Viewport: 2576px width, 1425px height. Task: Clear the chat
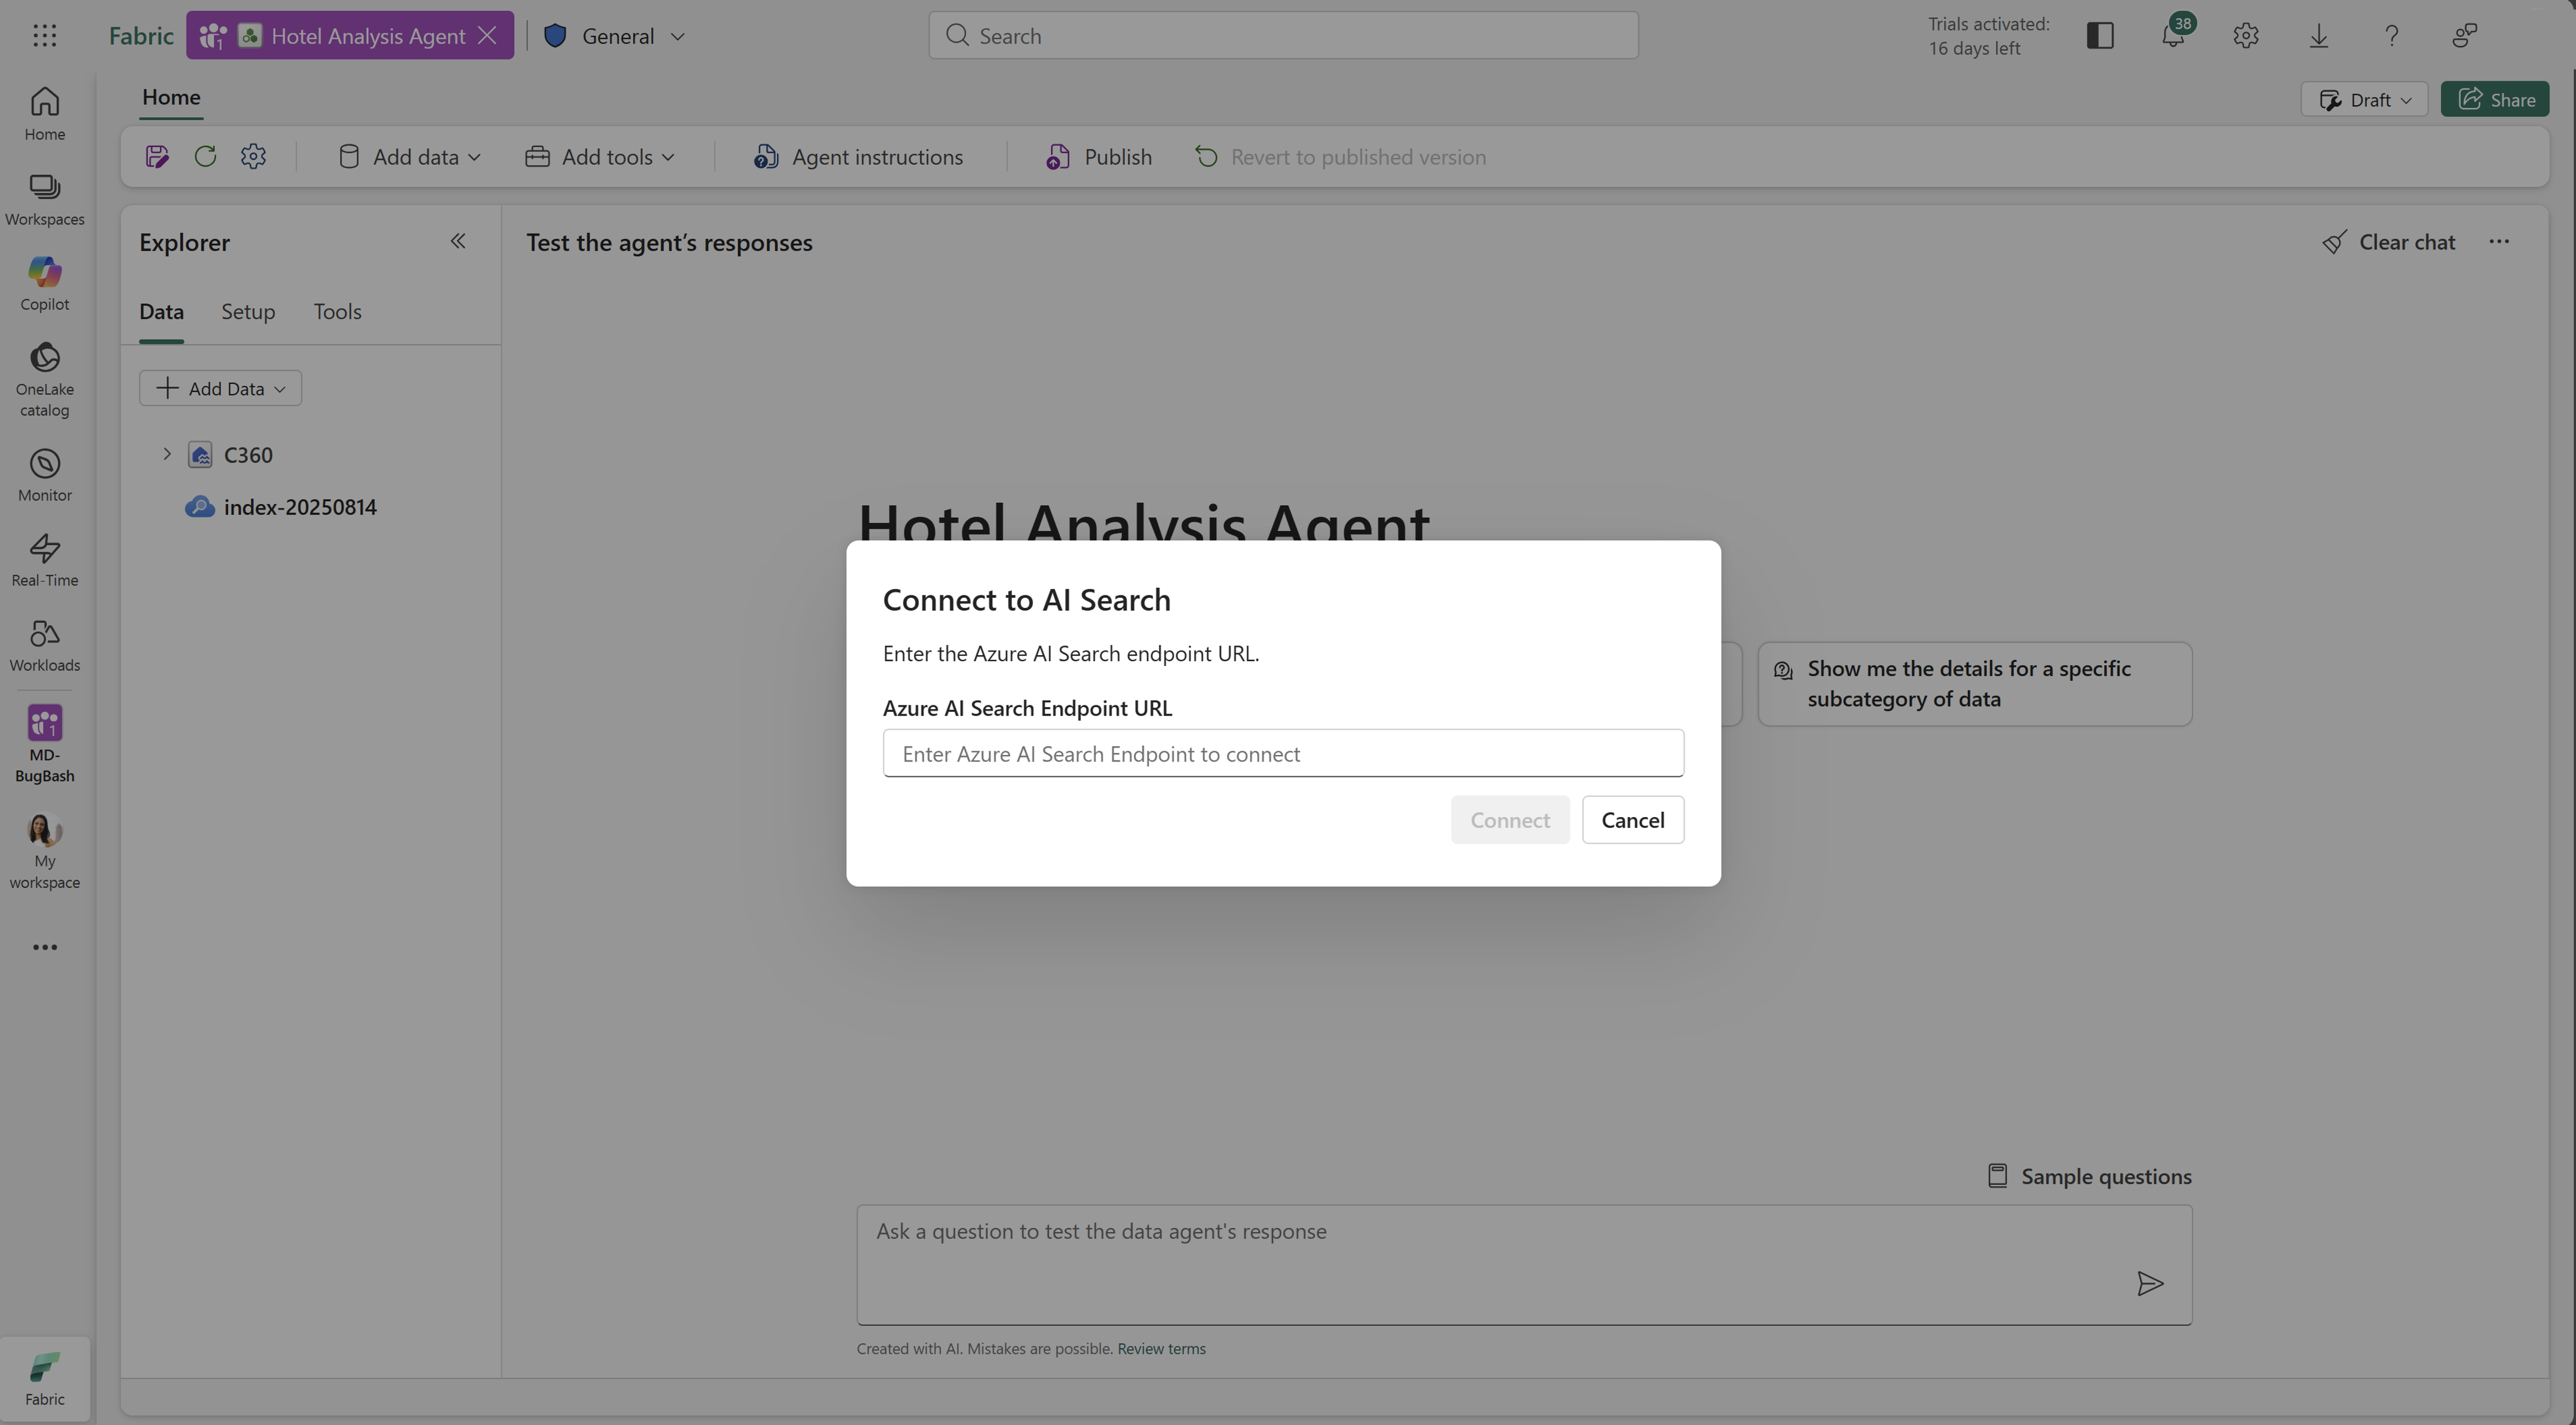coord(2388,242)
